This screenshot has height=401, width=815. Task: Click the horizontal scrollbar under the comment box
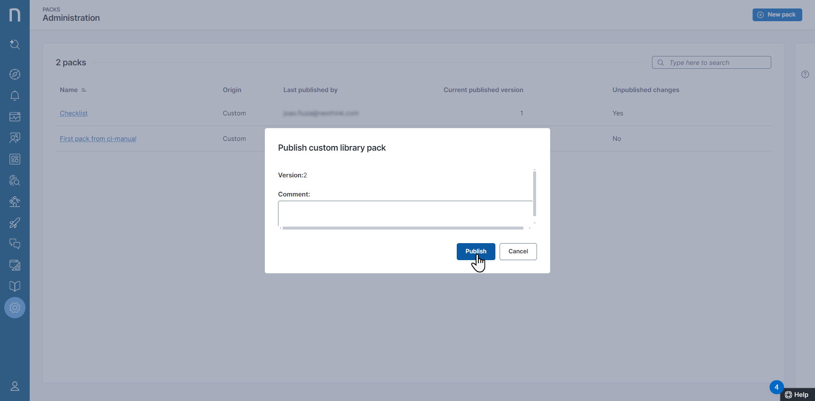point(402,228)
